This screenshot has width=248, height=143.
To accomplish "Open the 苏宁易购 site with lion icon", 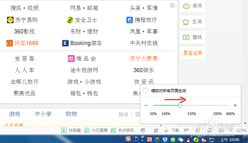I will click(x=22, y=20).
